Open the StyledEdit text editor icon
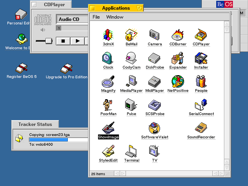The height and width of the screenshot is (186, 248). click(108, 151)
